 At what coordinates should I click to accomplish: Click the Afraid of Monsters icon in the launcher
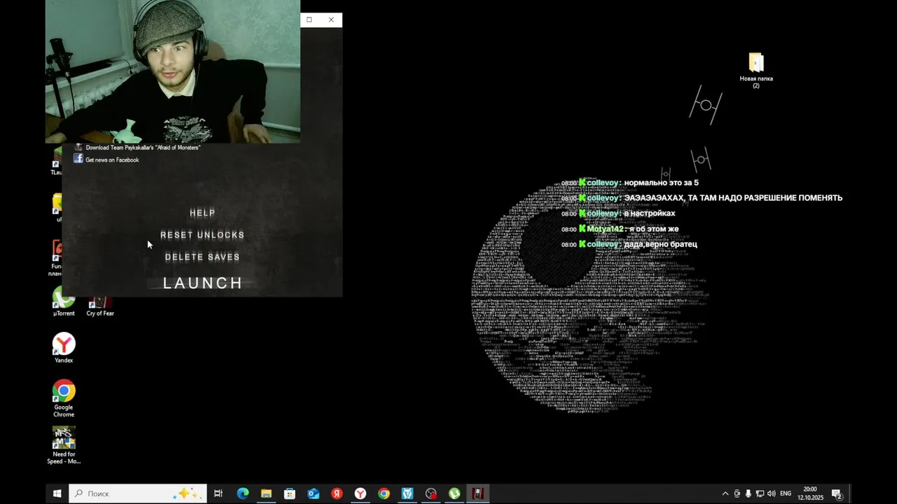78,147
